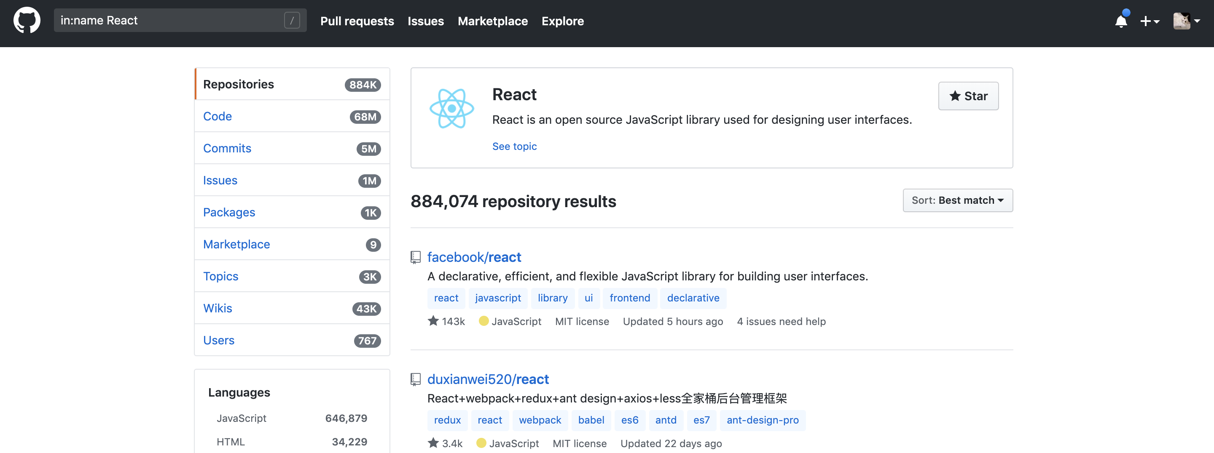
Task: Open the user avatar menu
Action: pyautogui.click(x=1186, y=21)
